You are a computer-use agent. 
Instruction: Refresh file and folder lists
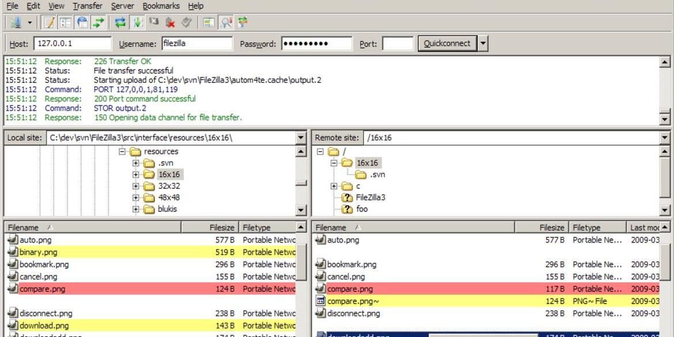click(121, 22)
